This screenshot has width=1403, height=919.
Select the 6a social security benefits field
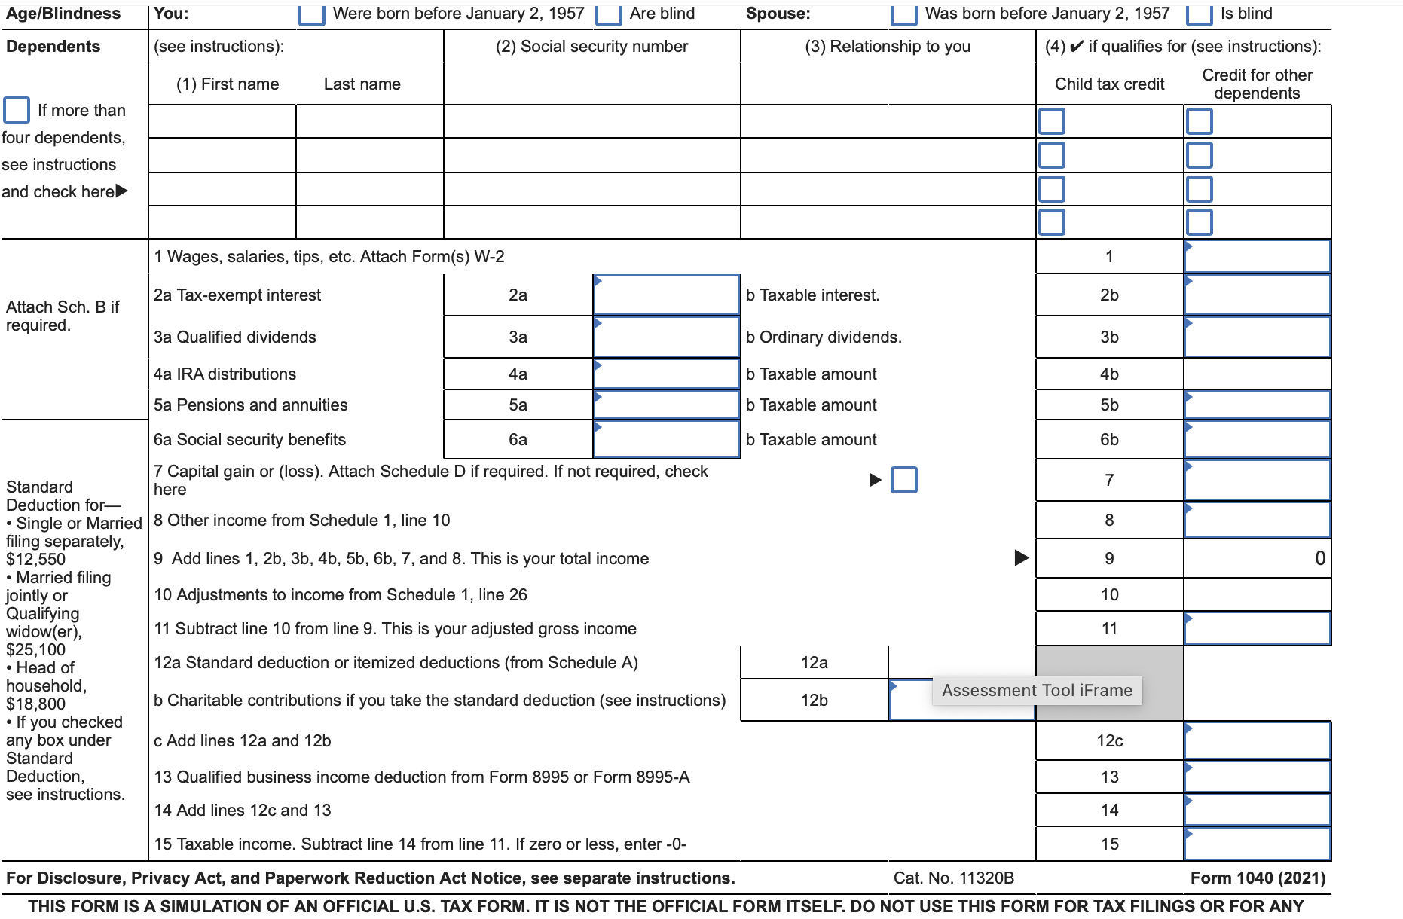pos(666,439)
